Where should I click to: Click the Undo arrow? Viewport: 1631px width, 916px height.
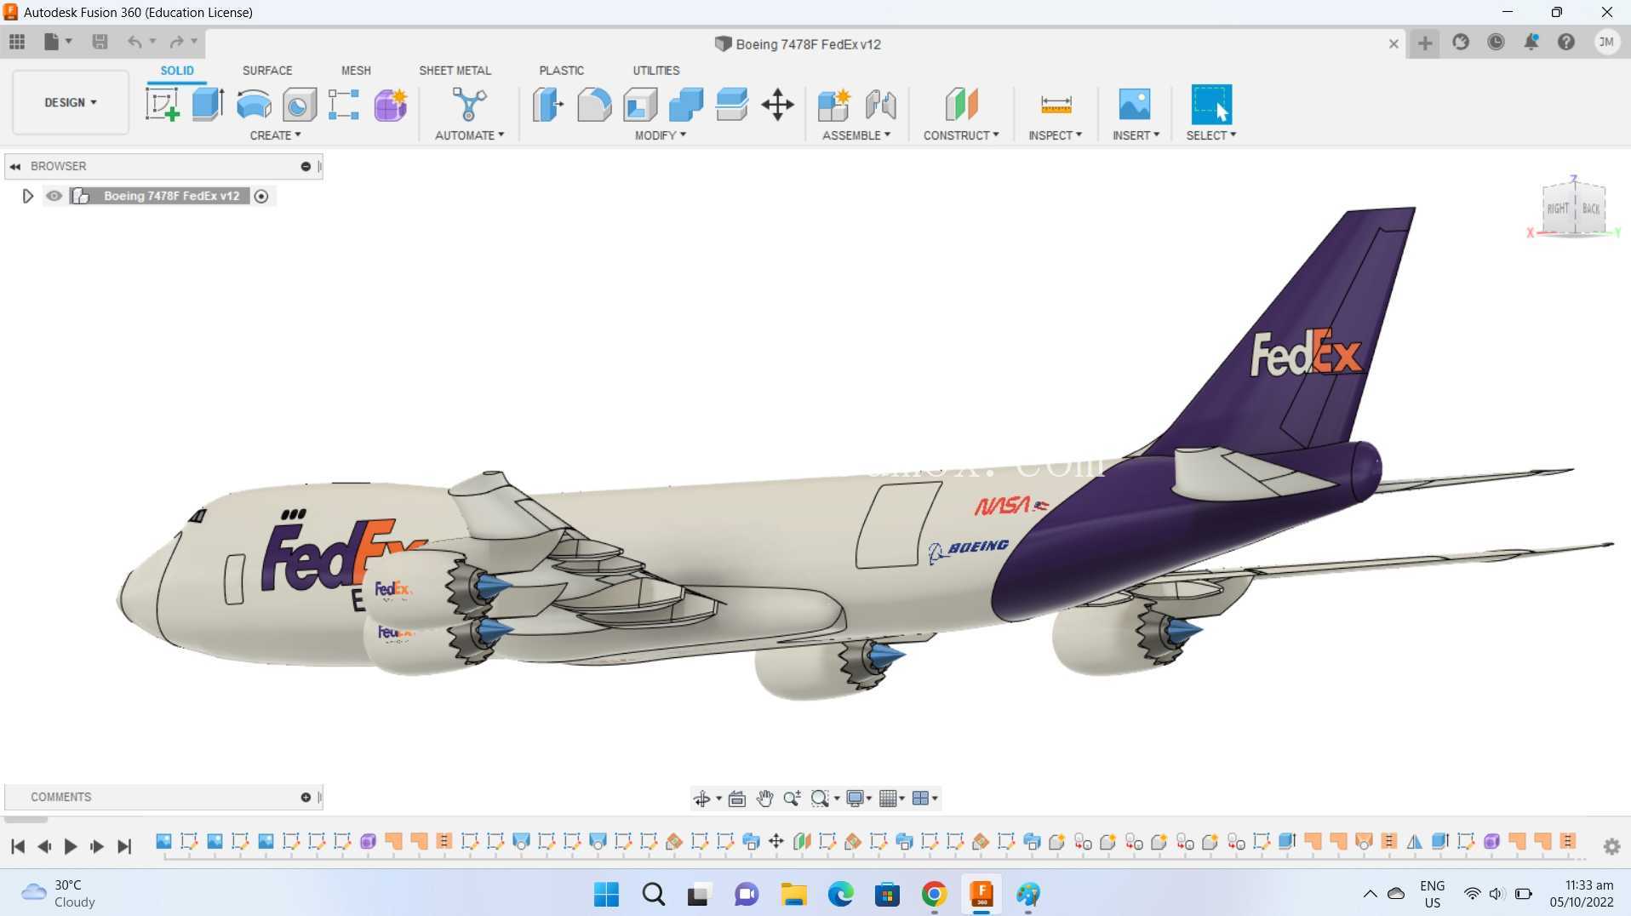coord(134,42)
